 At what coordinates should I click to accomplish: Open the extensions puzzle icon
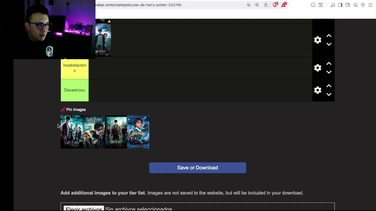[x=313, y=5]
